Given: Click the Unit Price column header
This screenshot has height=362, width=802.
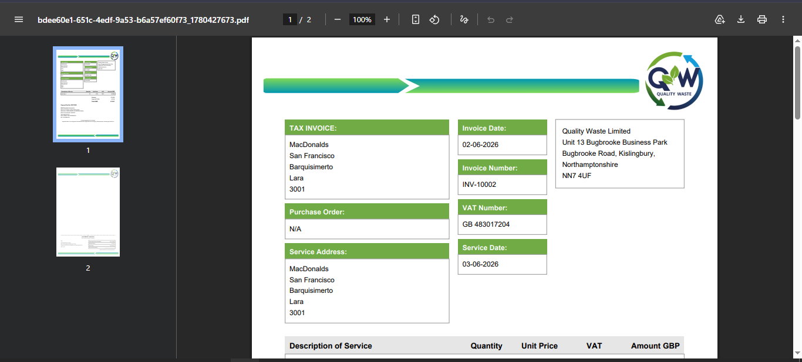Looking at the screenshot, I should (540, 346).
